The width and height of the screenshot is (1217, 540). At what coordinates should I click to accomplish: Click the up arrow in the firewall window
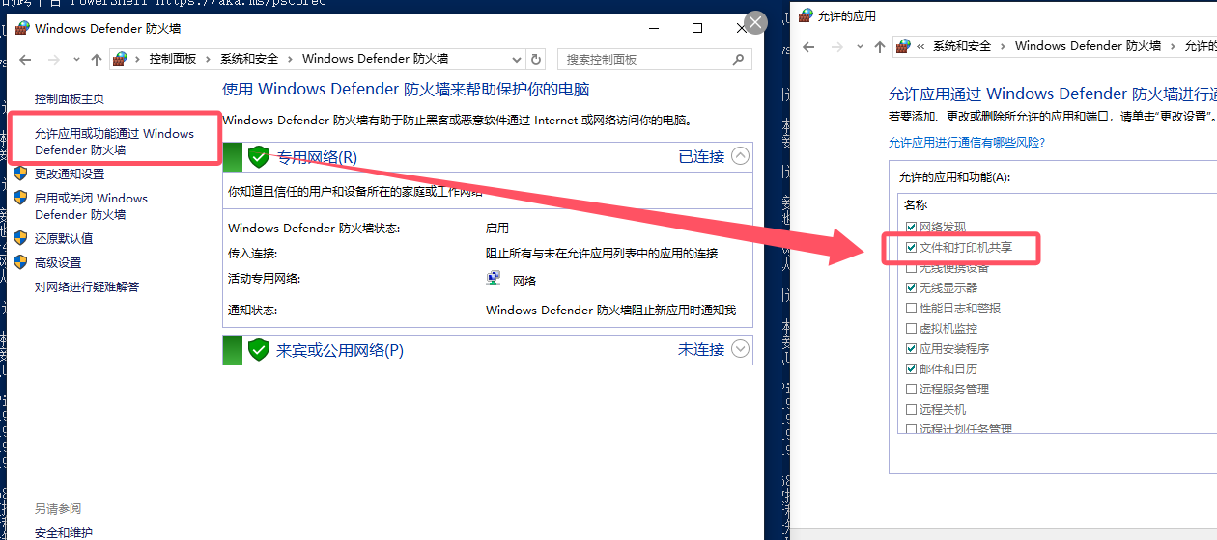(96, 60)
